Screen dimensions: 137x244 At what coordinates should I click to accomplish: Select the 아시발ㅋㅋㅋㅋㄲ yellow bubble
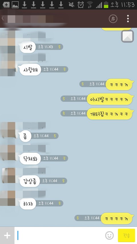[110, 99]
